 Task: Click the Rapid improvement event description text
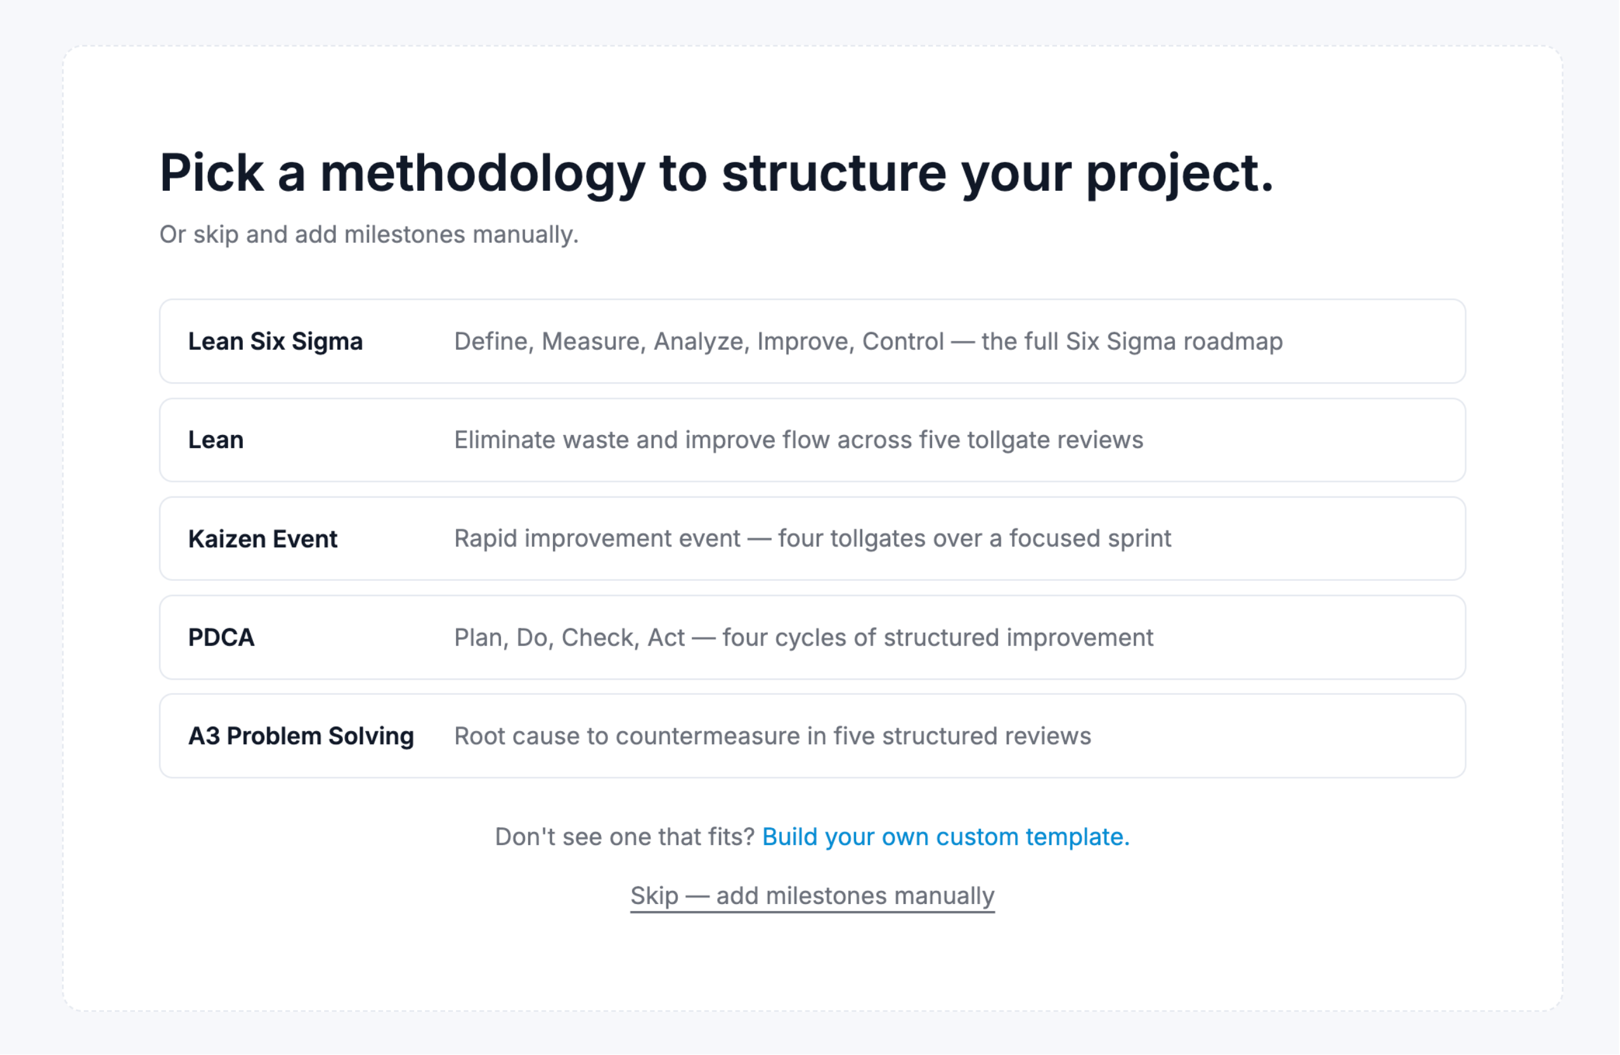click(812, 538)
